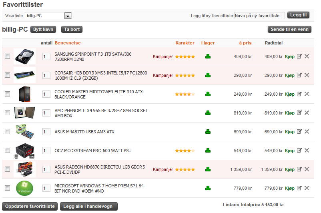Open ASUS M4A87TD USB3 AM3 ATX product name
This screenshot has width=321, height=213.
pyautogui.click(x=84, y=132)
